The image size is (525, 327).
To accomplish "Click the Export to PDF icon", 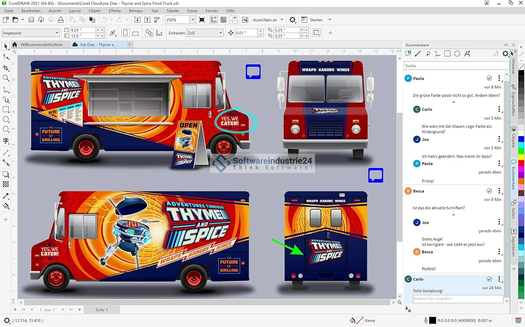I will coord(157,20).
